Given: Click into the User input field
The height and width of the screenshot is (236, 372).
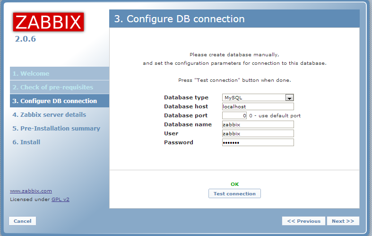Looking at the screenshot, I should click(258, 133).
